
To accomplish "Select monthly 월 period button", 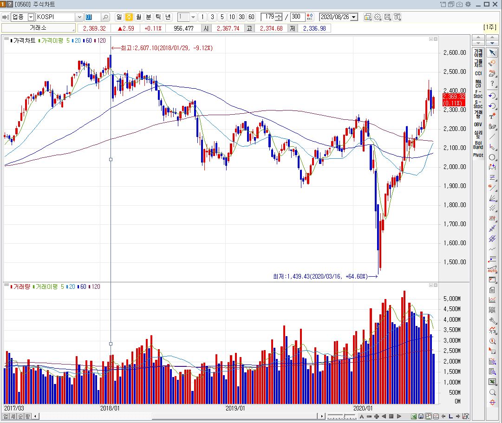I will pyautogui.click(x=139, y=17).
